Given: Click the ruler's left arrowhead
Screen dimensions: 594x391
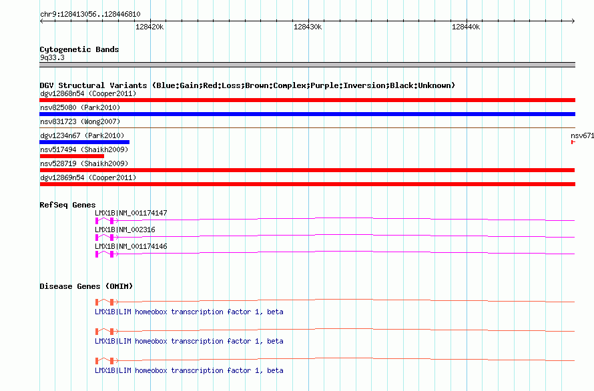Looking at the screenshot, I should click(41, 21).
